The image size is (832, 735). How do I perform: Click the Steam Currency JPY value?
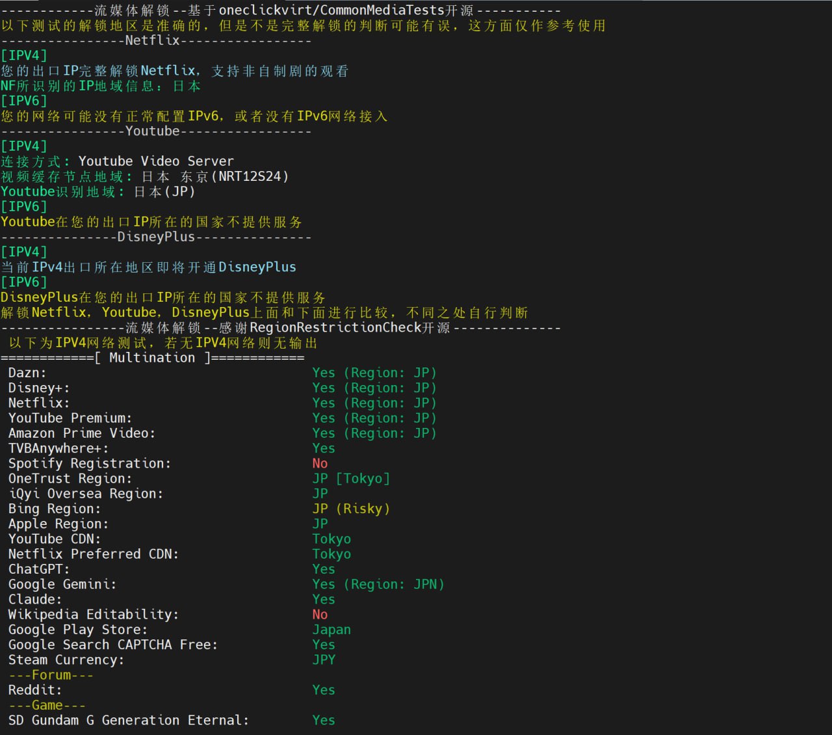coord(324,660)
